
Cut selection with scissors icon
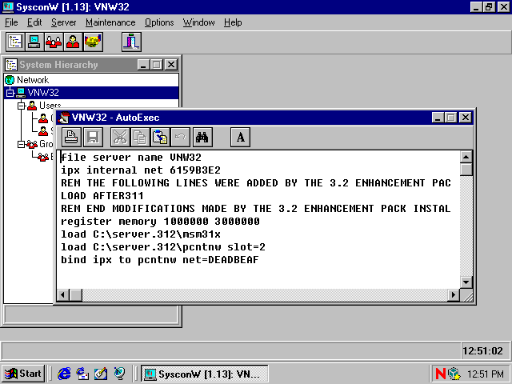pos(120,137)
